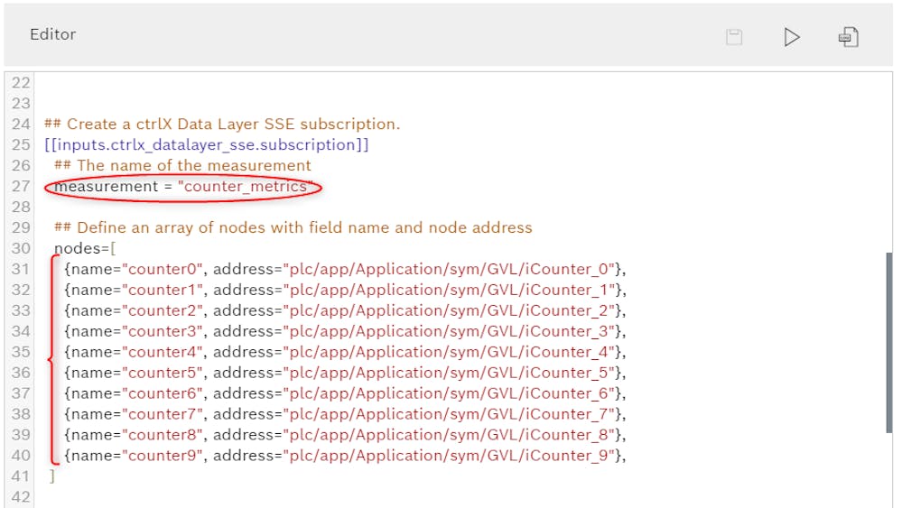Click the counter7 node entry line
The height and width of the screenshot is (508, 902).
[345, 414]
